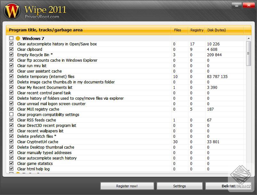257x195 pixels.
Task: Click Program title, tracks/garbage area header
Action: tap(89, 30)
